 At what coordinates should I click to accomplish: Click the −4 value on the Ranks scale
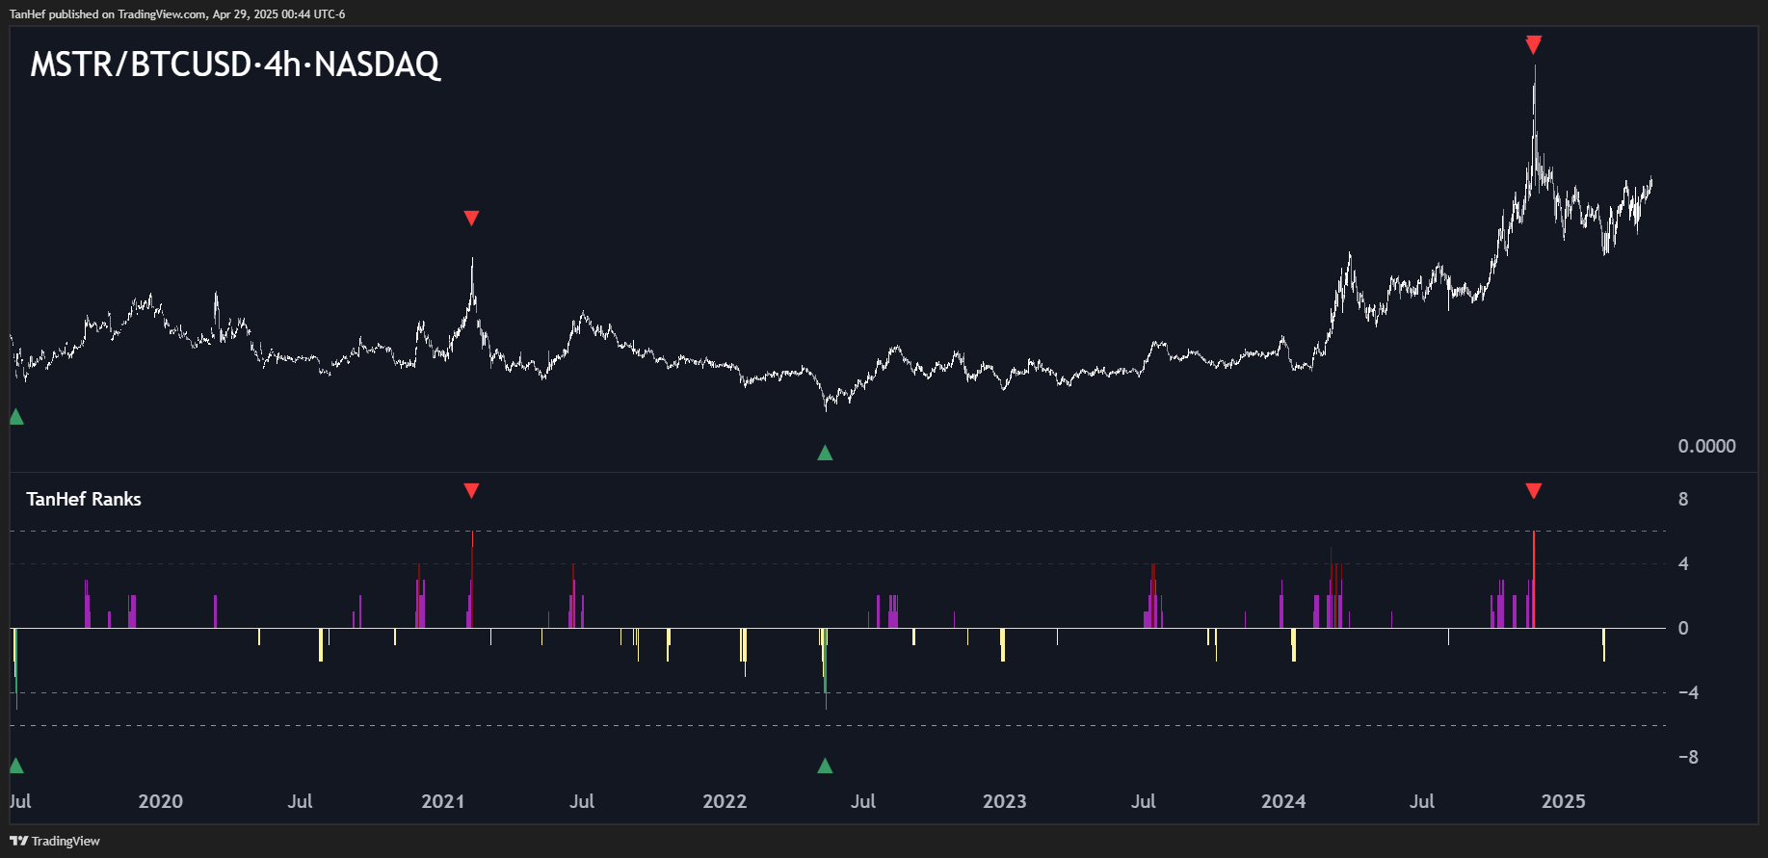(x=1688, y=692)
